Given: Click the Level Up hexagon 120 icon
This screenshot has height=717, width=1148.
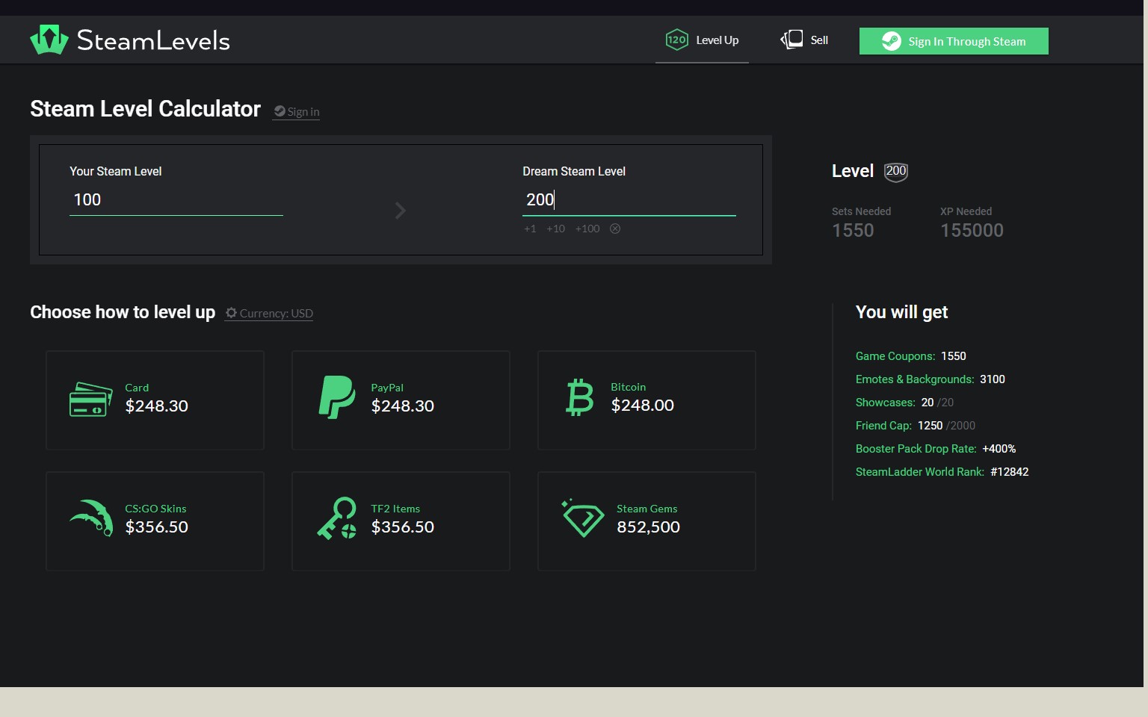Looking at the screenshot, I should [677, 40].
